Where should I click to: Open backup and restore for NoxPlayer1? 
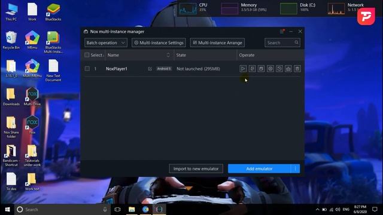279,69
